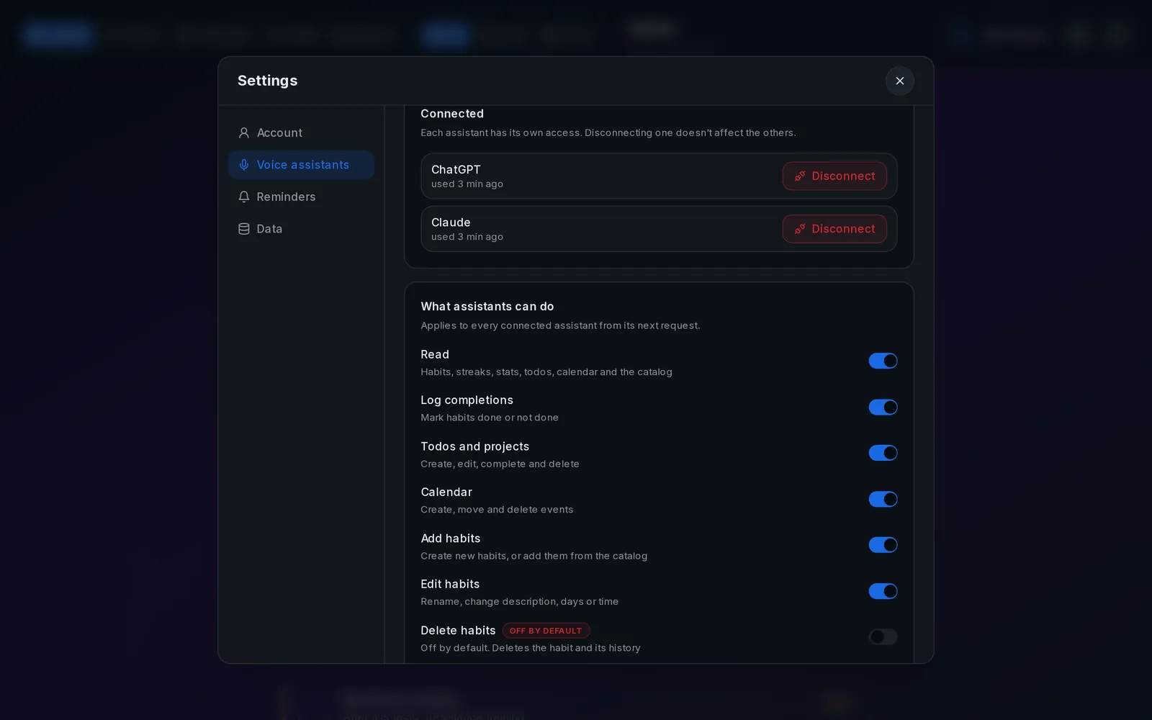
Task: Click the database icon next to Data
Action: (244, 229)
